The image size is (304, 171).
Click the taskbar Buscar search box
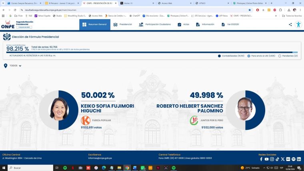[30, 168]
